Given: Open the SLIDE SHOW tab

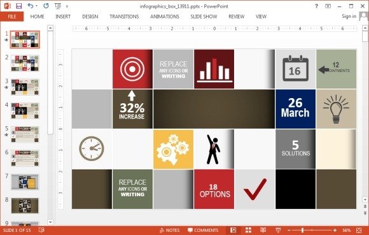Looking at the screenshot, I should [x=204, y=17].
